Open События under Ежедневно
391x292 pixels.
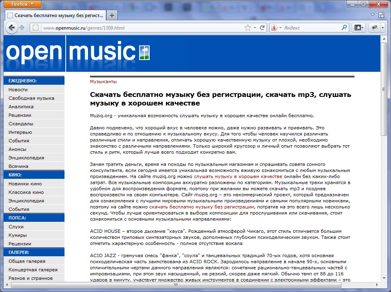point(34,141)
